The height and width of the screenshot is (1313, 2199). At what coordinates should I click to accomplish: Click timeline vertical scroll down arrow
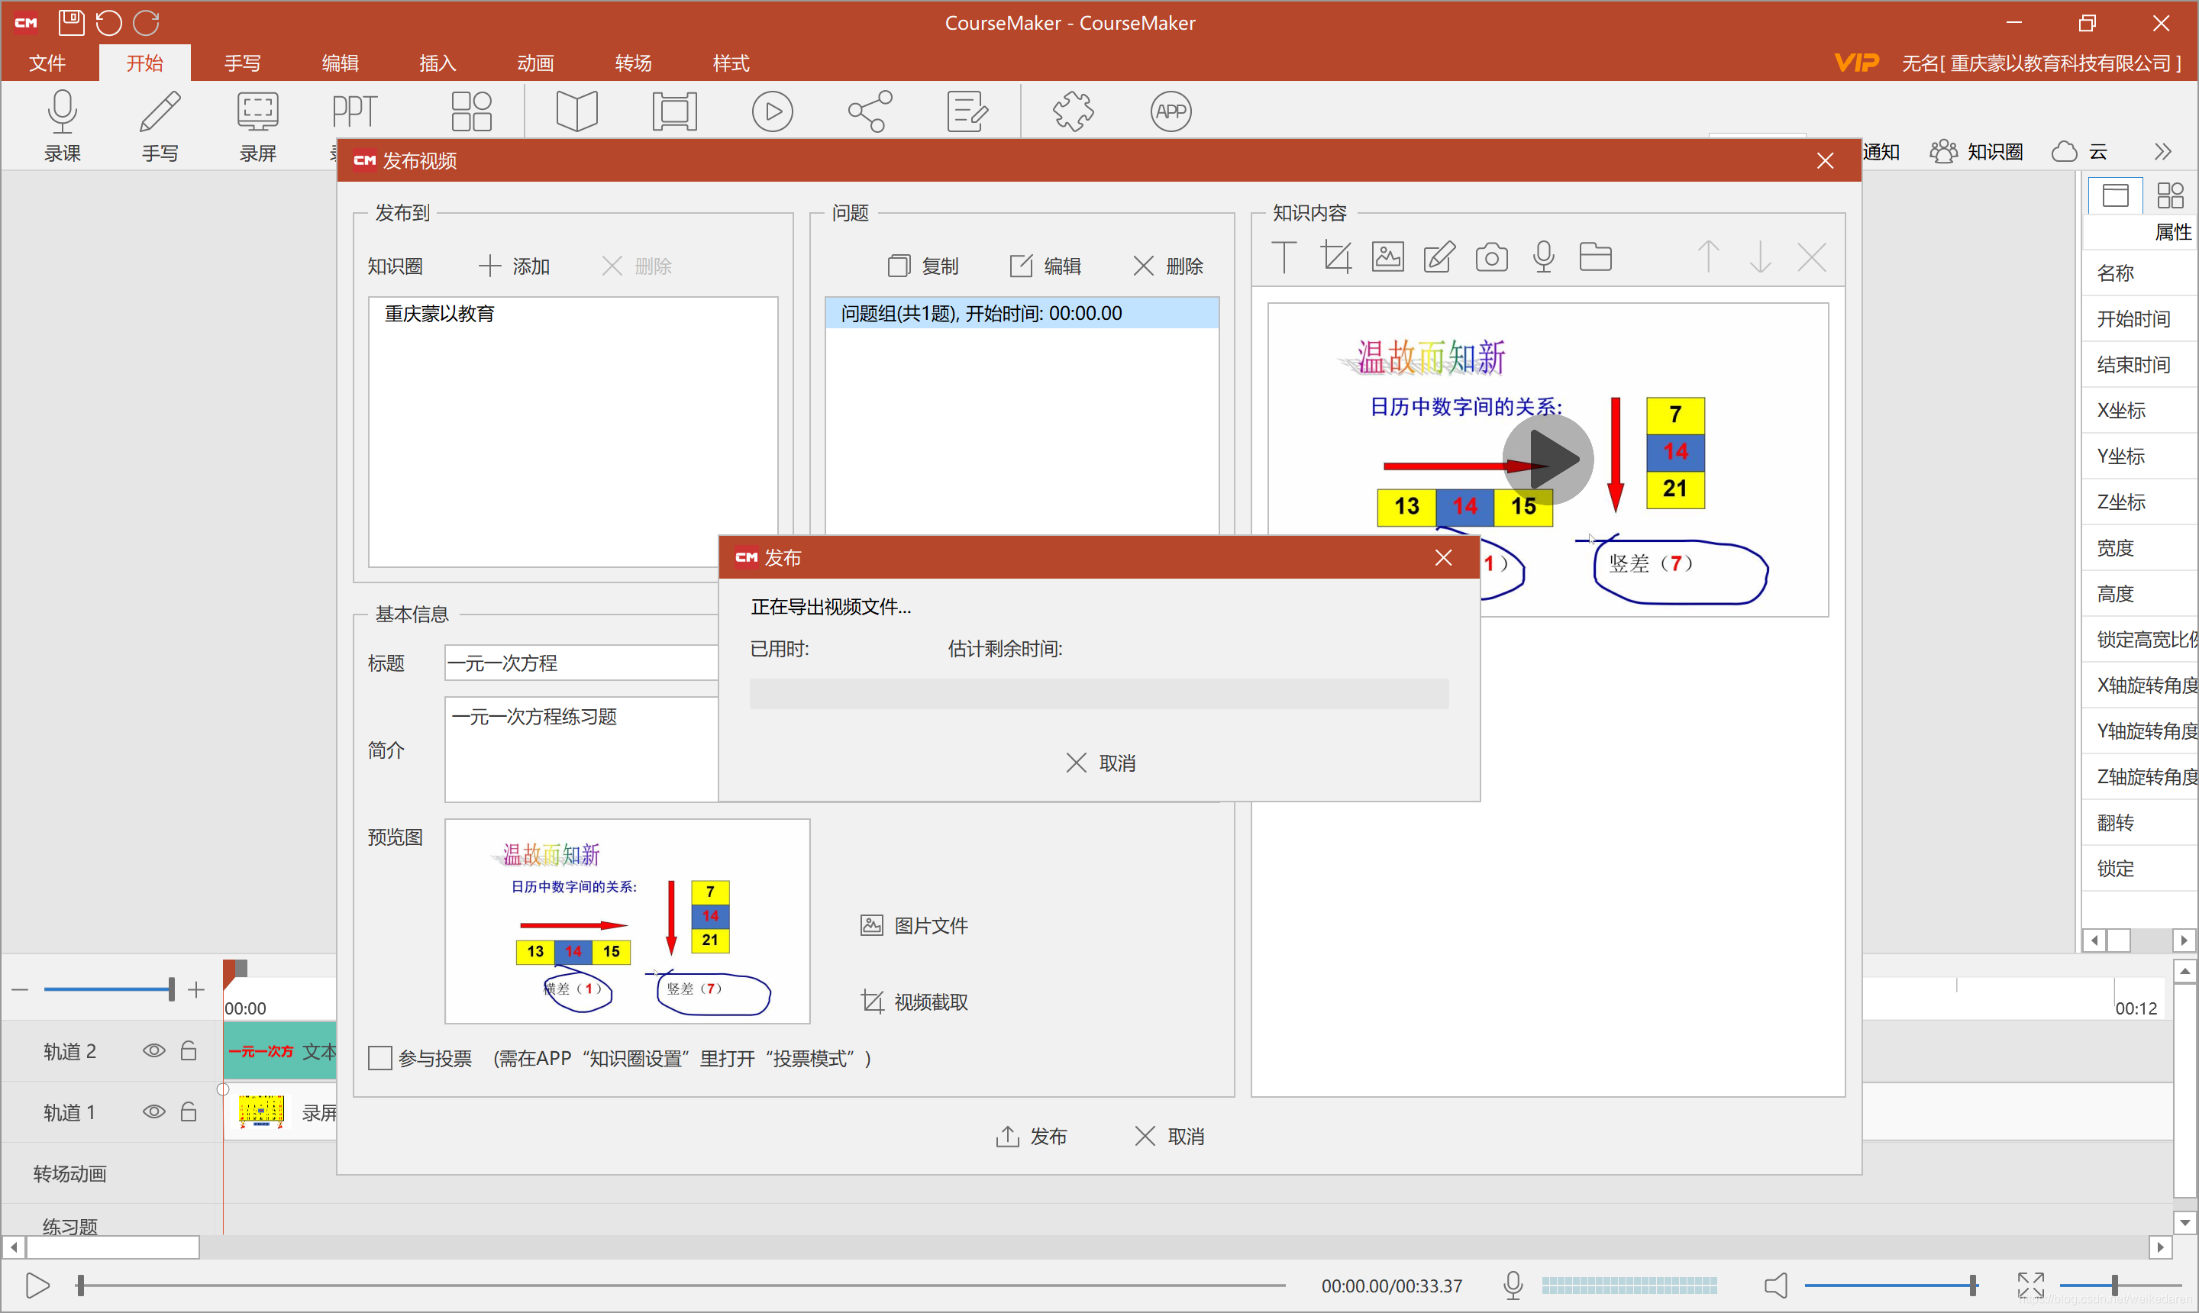2184,1223
